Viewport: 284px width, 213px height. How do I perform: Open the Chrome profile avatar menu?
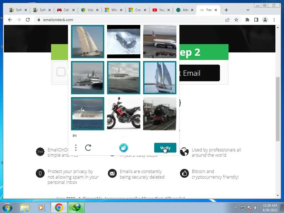(x=265, y=20)
